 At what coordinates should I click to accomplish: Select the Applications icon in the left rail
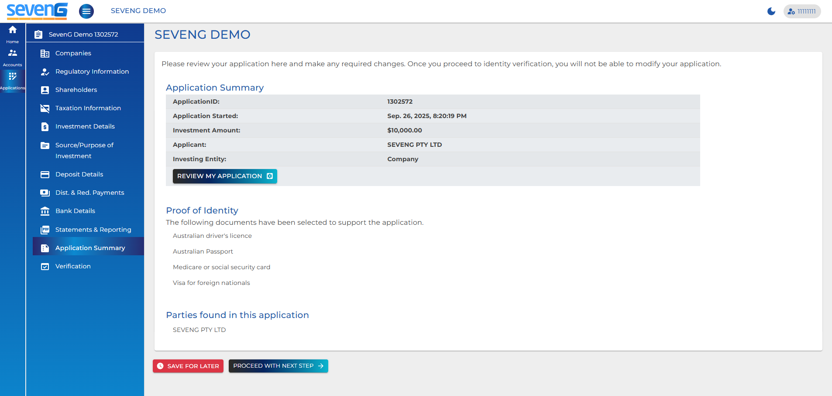pyautogui.click(x=13, y=76)
